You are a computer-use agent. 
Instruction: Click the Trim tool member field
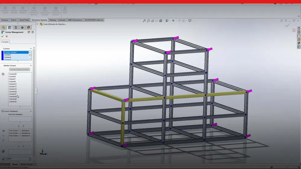coord(20,119)
